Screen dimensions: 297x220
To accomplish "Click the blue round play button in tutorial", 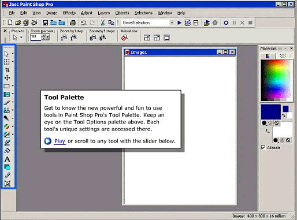I will pyautogui.click(x=47, y=141).
